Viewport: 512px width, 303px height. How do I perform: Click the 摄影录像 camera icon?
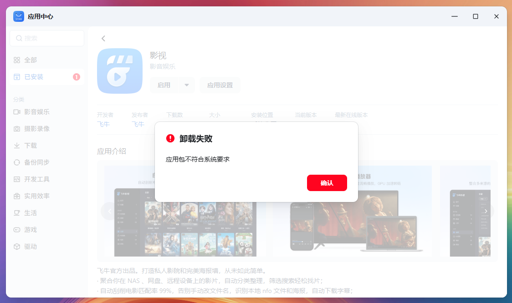[x=17, y=129]
